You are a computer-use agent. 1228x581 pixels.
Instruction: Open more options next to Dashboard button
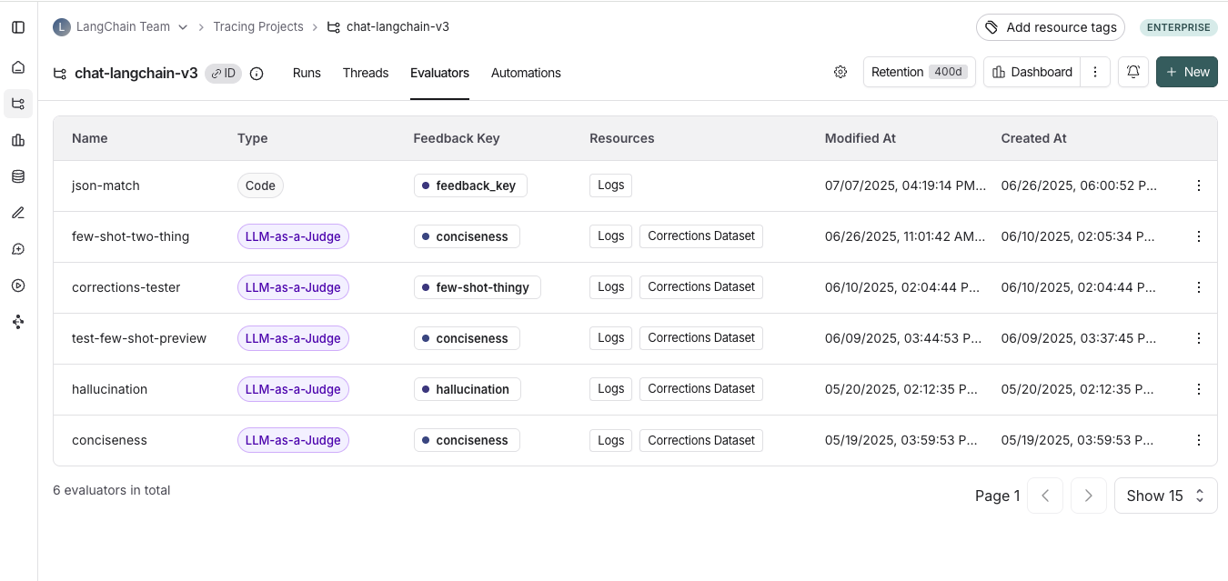coord(1095,72)
